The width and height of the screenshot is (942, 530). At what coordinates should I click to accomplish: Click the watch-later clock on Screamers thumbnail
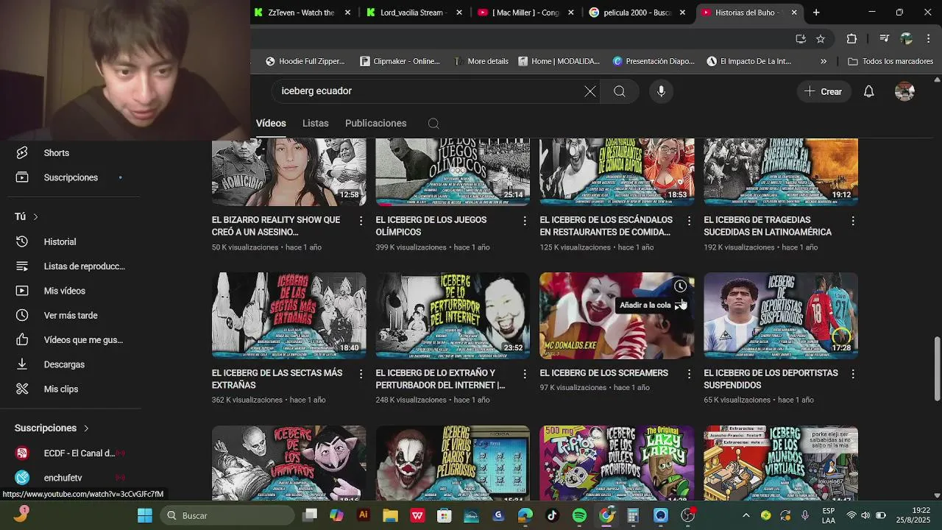(680, 286)
